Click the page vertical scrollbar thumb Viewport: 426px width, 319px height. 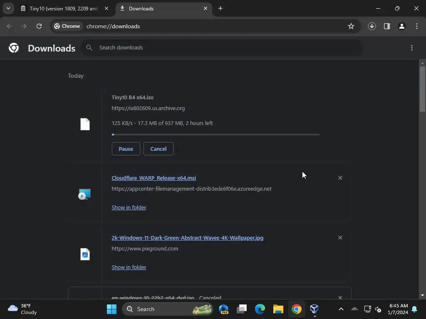coord(422,89)
